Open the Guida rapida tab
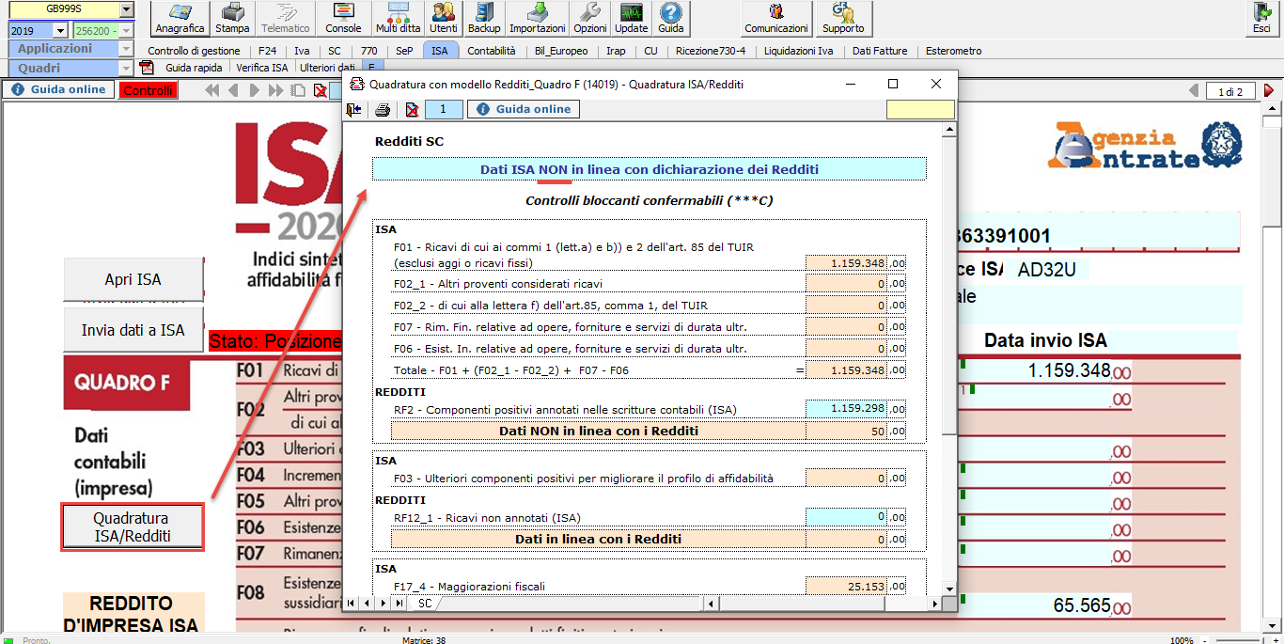This screenshot has width=1284, height=644. point(194,68)
